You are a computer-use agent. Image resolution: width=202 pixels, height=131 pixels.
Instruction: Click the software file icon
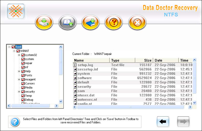click(75, 78)
